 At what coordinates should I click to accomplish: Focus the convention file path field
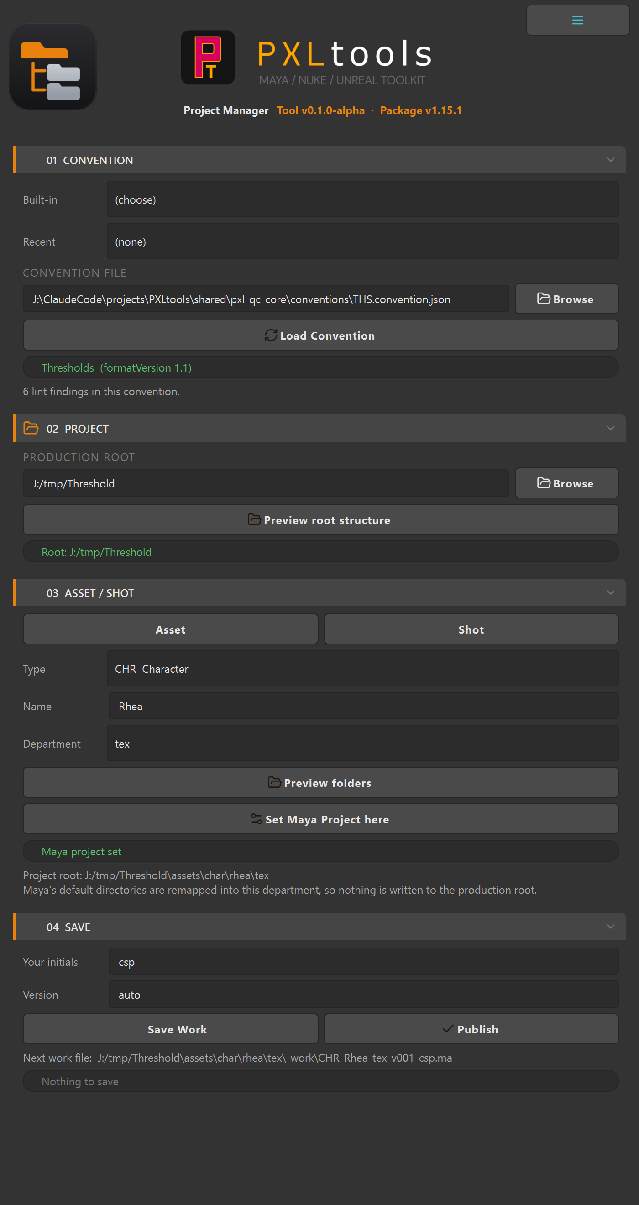pyautogui.click(x=266, y=299)
